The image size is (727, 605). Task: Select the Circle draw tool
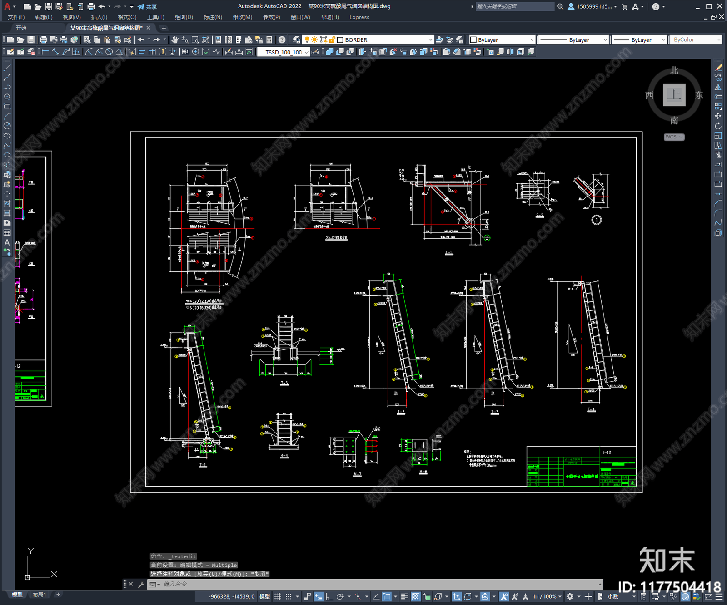tap(7, 126)
